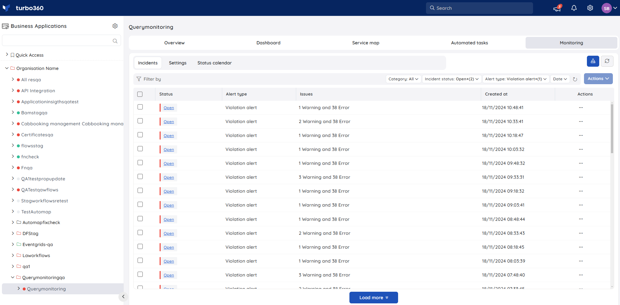Click the incidents table vertical scrollbar
Viewport: 620px width, 305px height.
coord(612,129)
